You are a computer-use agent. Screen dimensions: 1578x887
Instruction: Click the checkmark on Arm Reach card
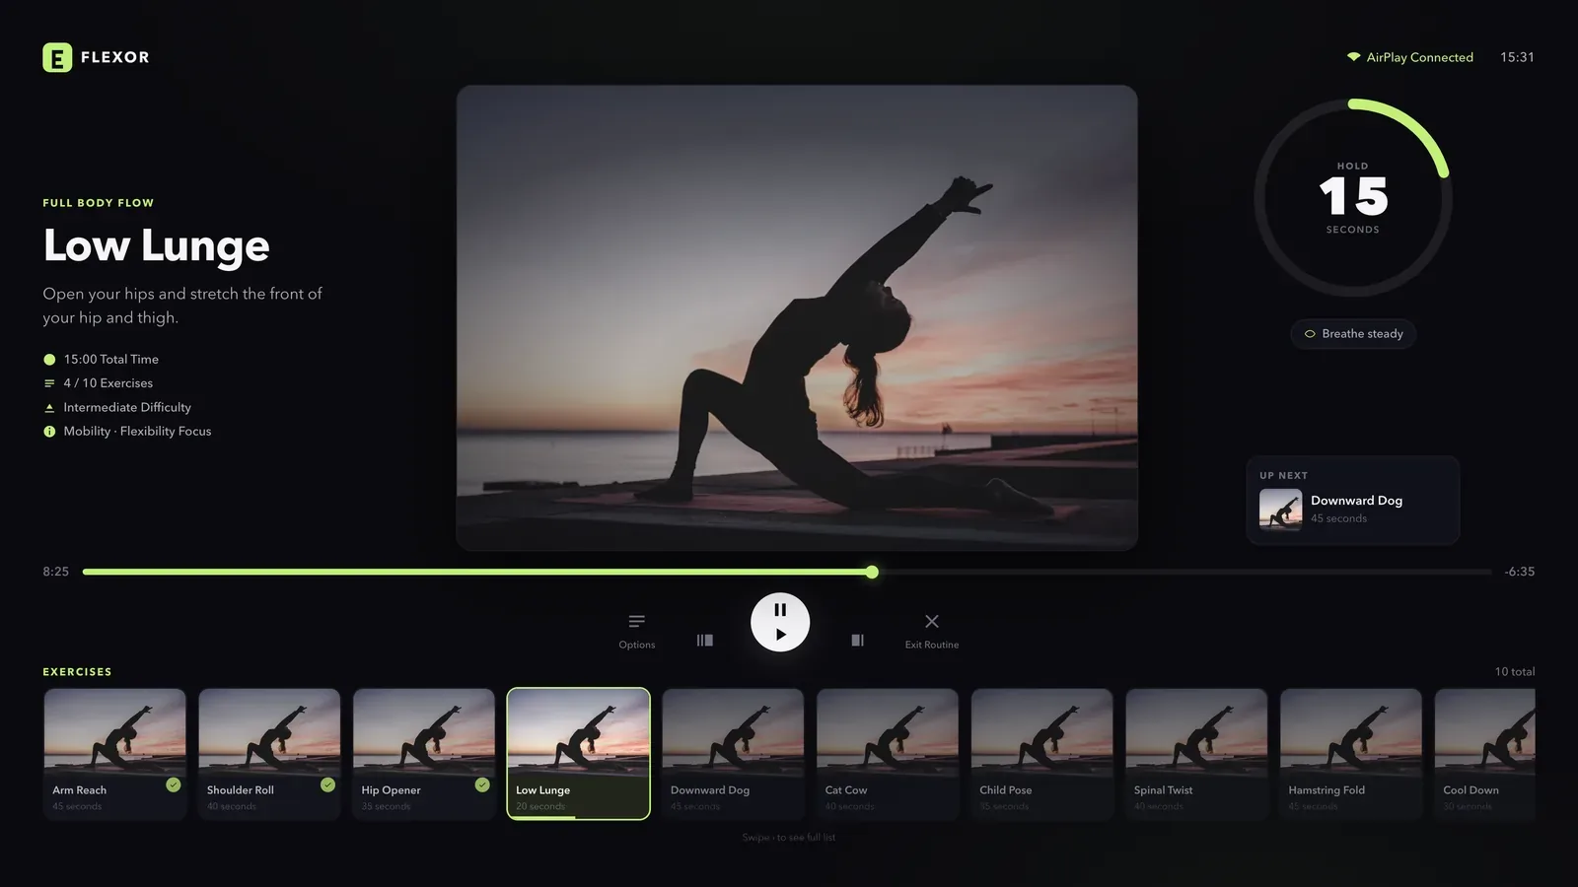coord(174,785)
